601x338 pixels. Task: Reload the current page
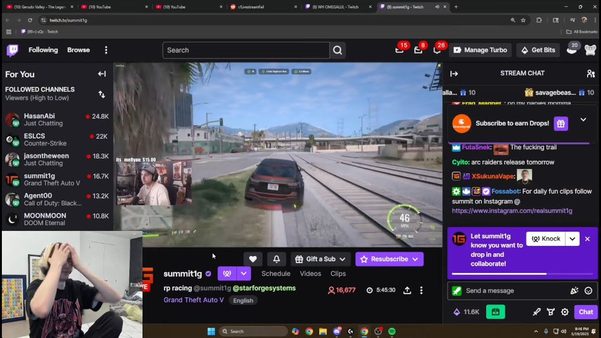coord(30,20)
